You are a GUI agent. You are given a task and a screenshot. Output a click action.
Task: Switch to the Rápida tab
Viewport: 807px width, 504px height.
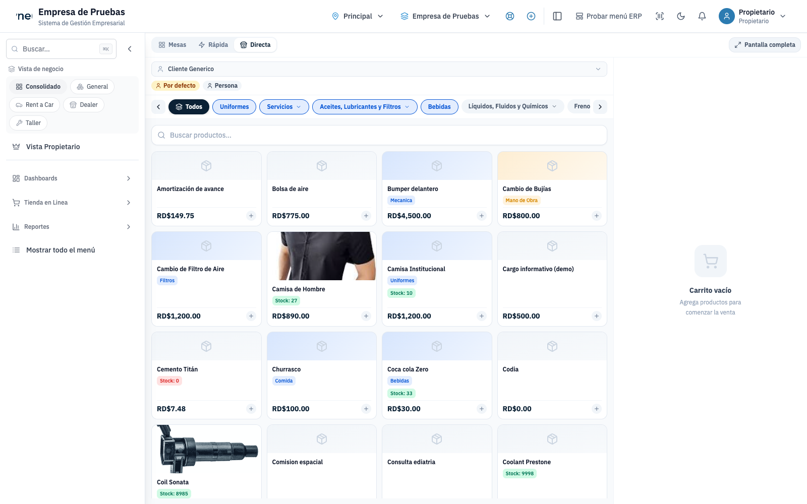click(213, 45)
